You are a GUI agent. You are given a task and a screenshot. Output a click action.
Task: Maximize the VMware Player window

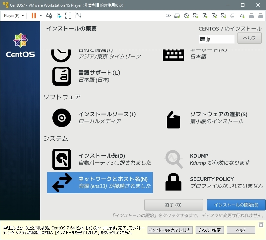(x=243, y=5)
